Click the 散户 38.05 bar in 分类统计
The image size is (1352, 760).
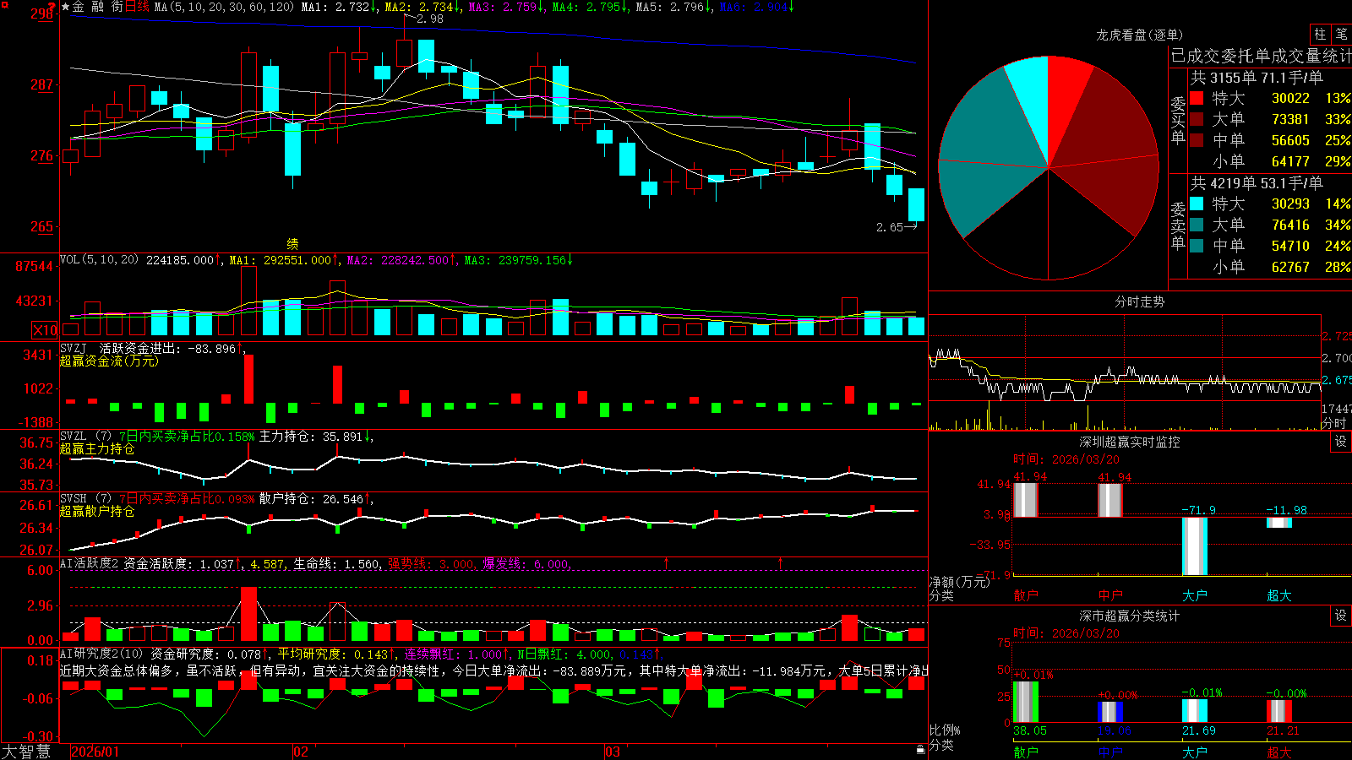[x=1026, y=702]
